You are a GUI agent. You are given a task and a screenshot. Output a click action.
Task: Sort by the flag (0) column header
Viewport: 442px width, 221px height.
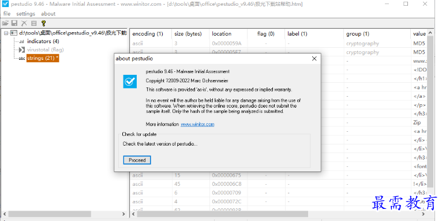pyautogui.click(x=266, y=34)
